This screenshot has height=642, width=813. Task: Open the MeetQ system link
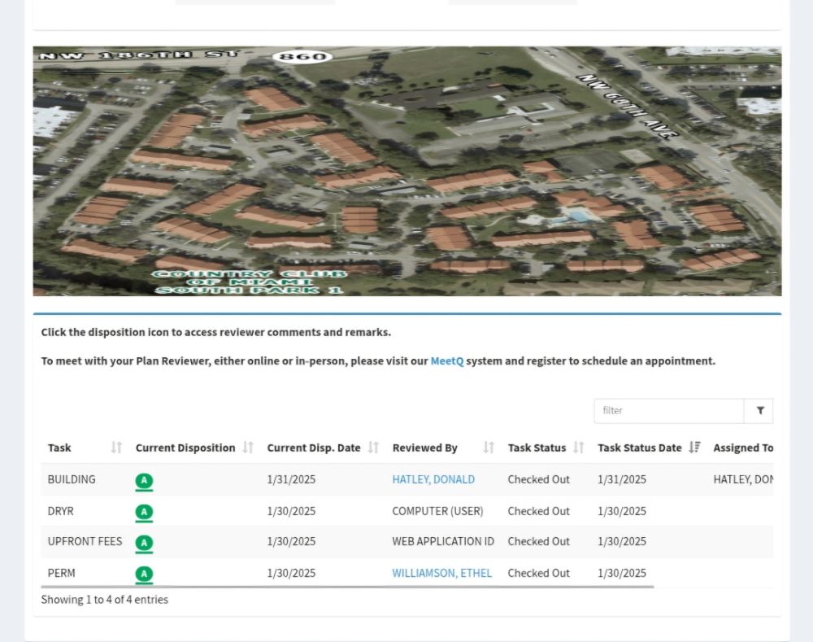(446, 361)
